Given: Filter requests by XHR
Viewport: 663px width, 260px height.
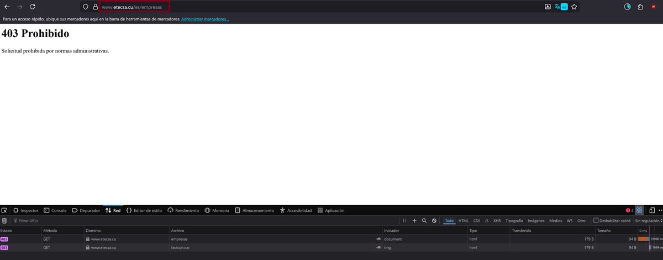Looking at the screenshot, I should [497, 221].
